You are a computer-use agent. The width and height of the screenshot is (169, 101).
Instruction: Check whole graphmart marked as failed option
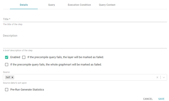tap(6, 65)
